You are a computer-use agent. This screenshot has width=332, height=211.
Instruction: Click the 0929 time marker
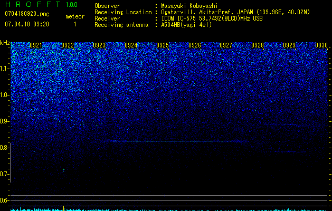[289, 45]
